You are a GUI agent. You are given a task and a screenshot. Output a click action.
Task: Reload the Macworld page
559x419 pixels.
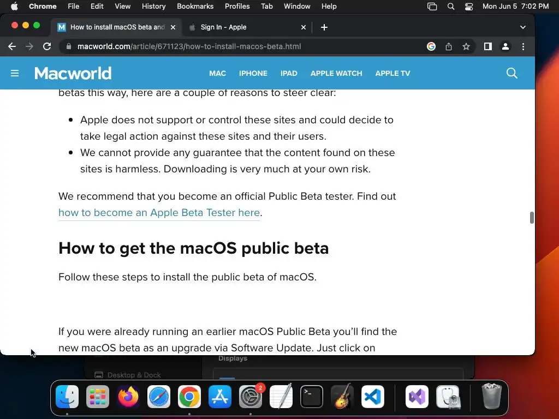click(x=47, y=46)
